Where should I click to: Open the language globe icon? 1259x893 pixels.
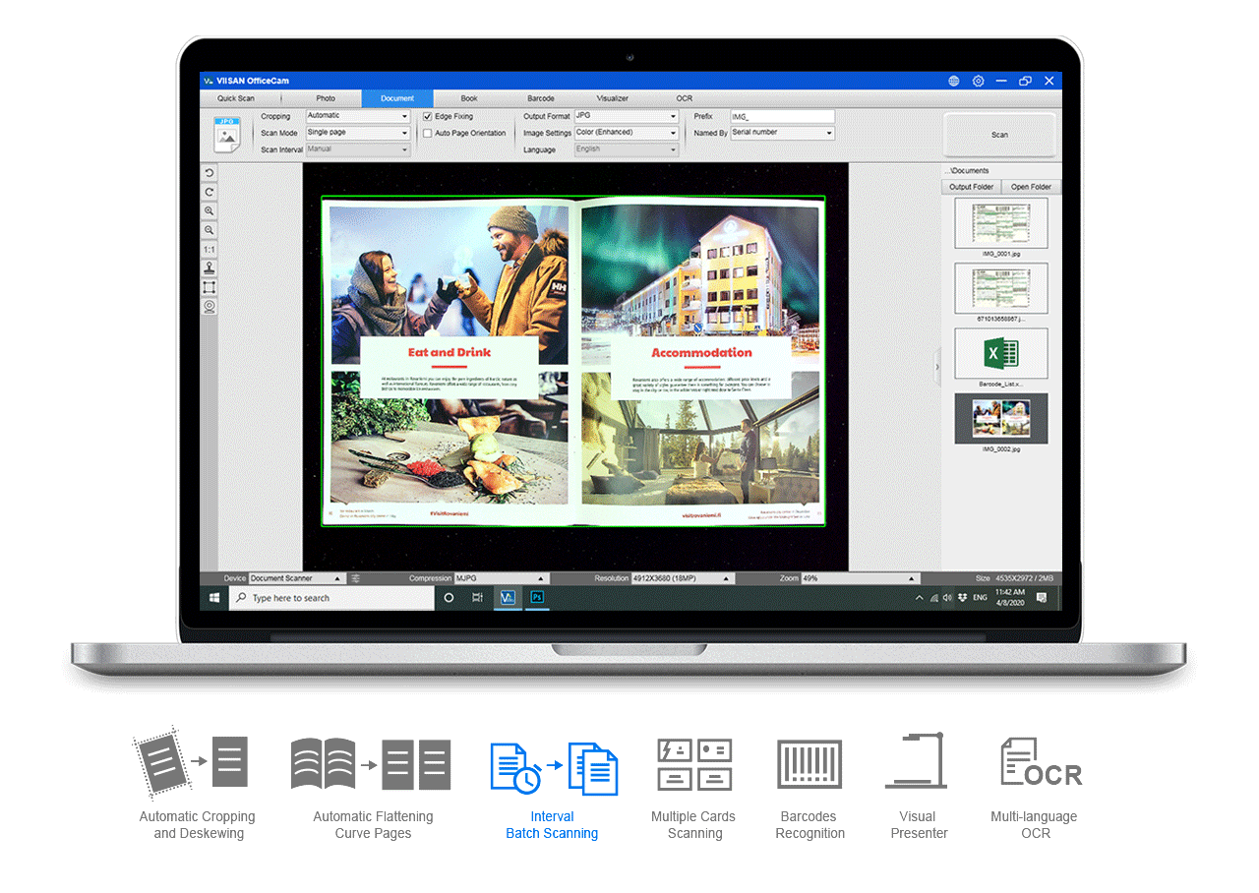954,81
